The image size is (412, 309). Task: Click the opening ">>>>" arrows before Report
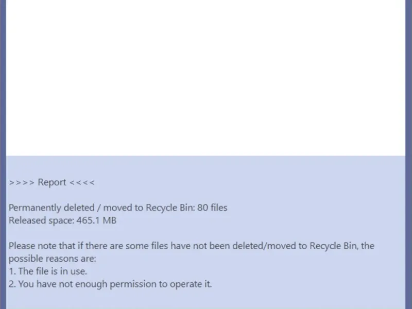click(x=22, y=182)
